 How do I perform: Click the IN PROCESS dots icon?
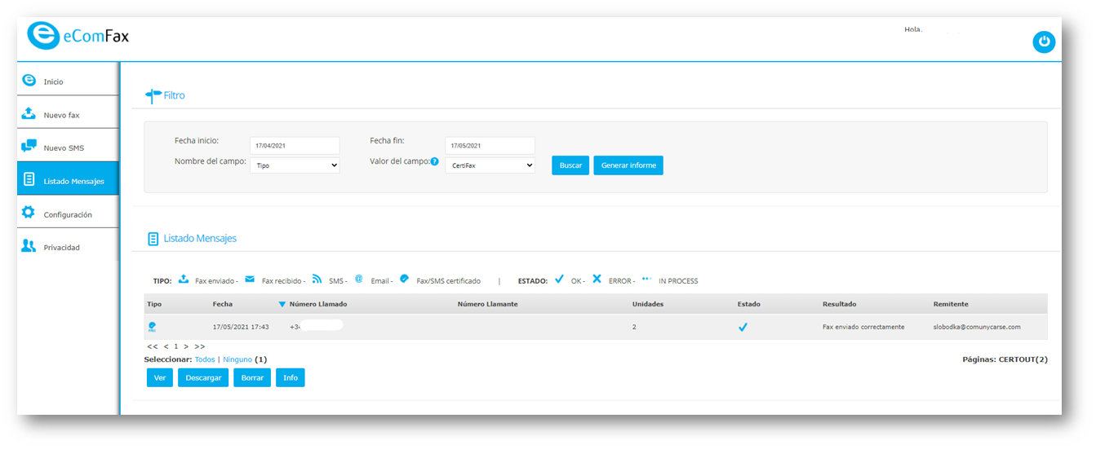coord(647,279)
